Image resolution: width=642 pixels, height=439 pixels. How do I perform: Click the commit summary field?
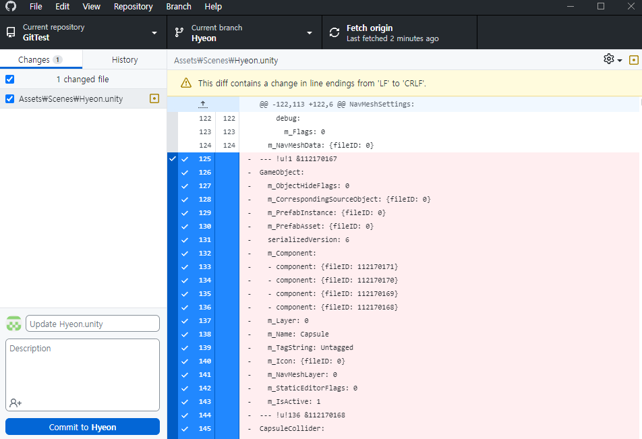pos(92,324)
